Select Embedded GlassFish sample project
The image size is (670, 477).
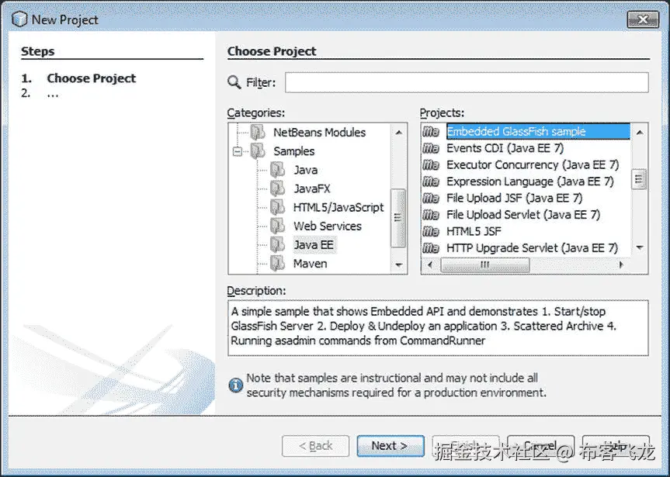pos(538,132)
